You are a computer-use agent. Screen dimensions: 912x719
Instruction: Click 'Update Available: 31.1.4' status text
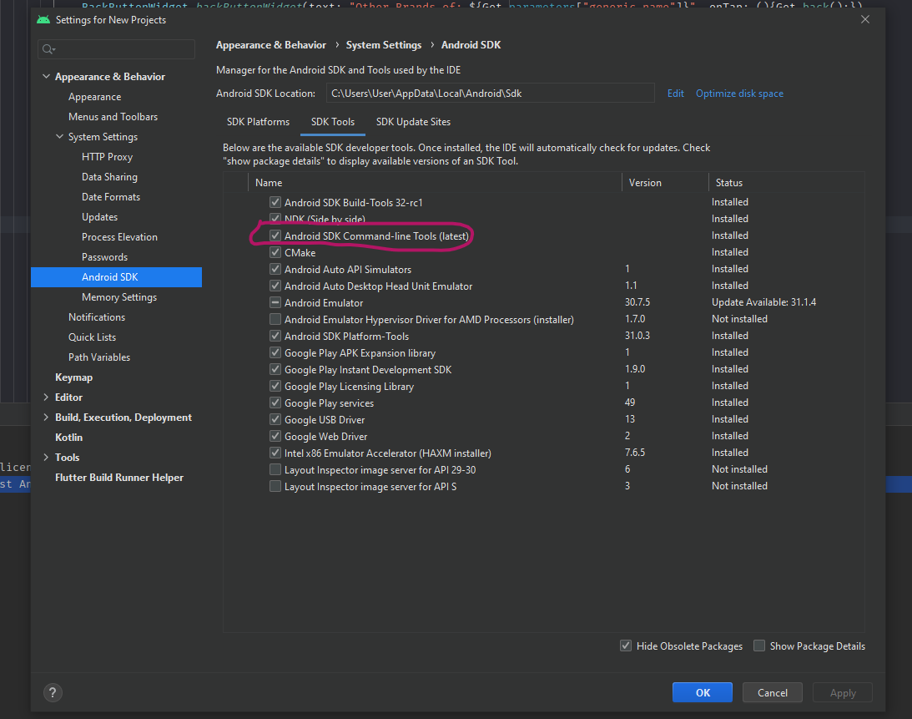pos(763,302)
